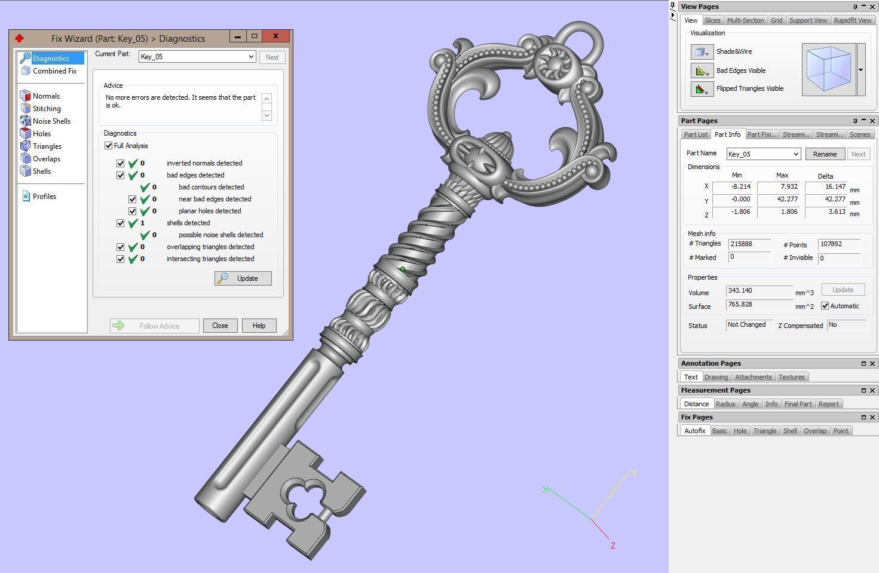Click the Update diagnostics button
Screen dimensions: 879x573
[243, 278]
